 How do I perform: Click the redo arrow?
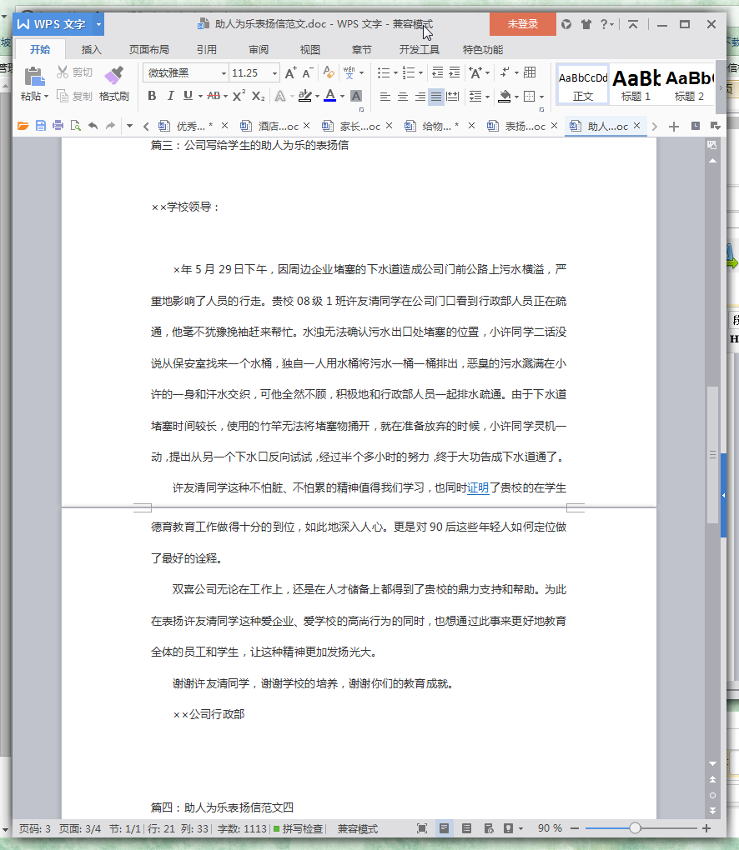pyautogui.click(x=111, y=126)
